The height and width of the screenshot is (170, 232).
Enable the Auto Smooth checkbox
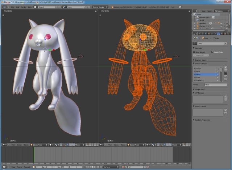[194, 52]
